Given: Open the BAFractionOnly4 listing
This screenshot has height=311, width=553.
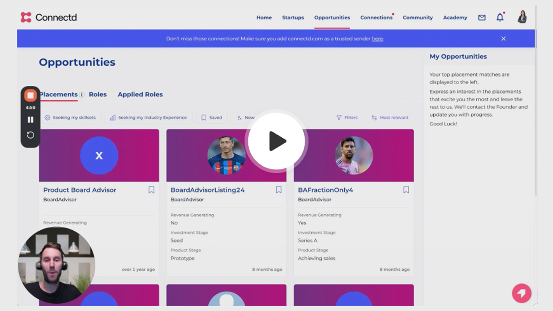Looking at the screenshot, I should (325, 190).
